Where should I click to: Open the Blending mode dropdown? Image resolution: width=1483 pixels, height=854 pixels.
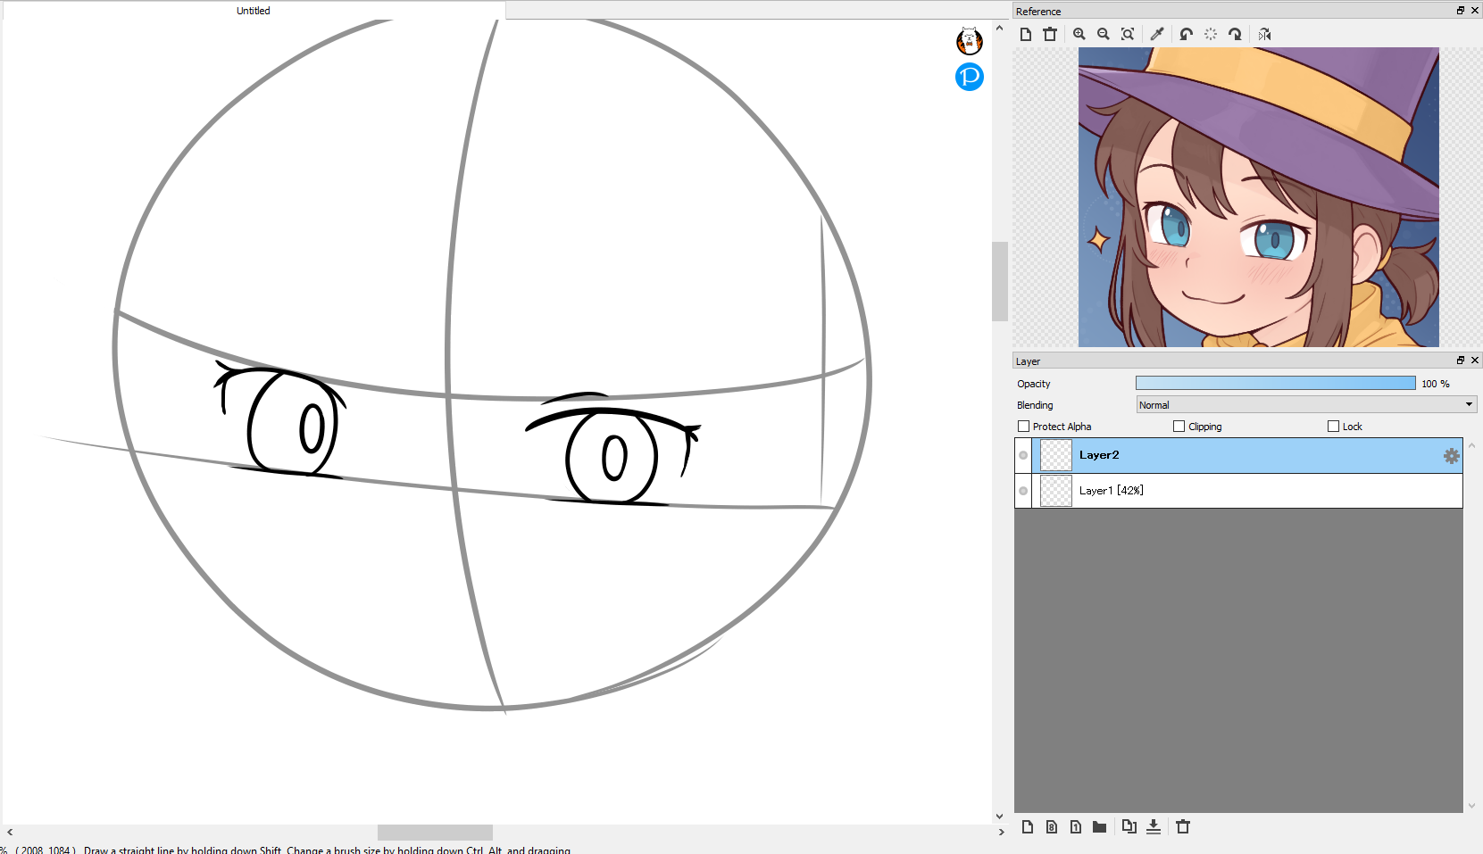(x=1305, y=405)
